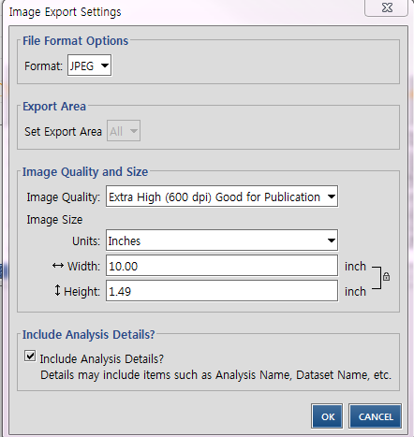Open the Units Inches dropdown

pyautogui.click(x=222, y=240)
